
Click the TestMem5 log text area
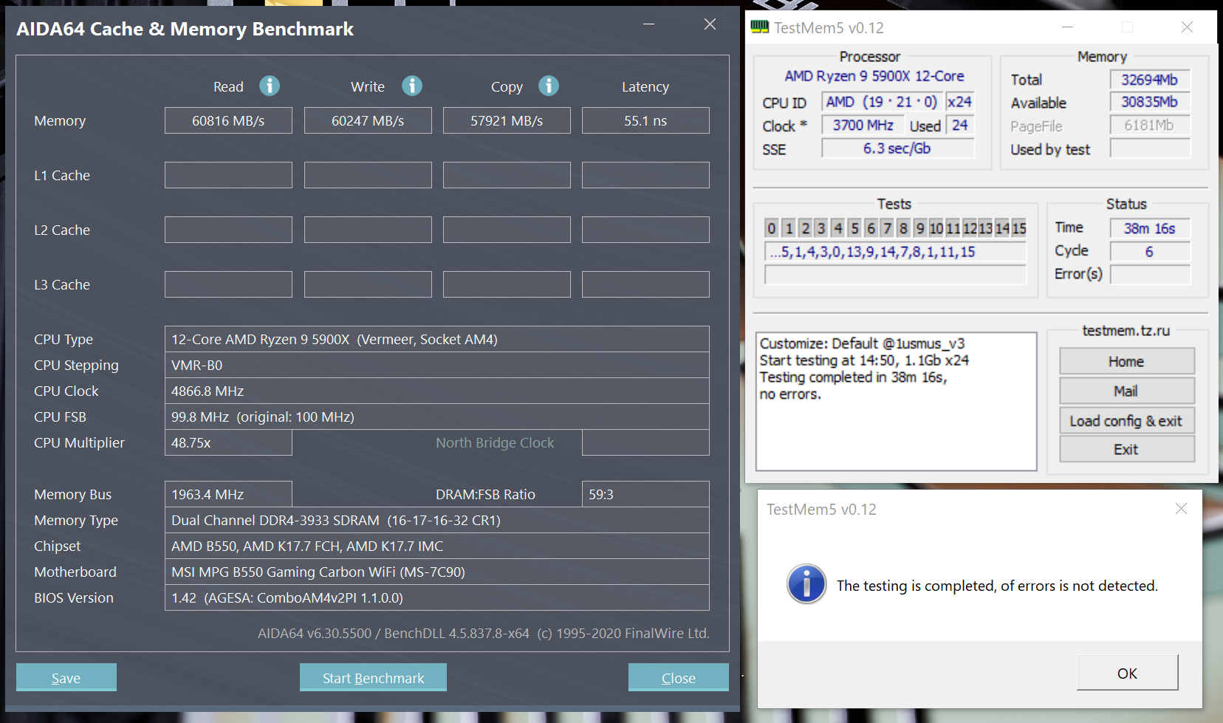pos(897,401)
